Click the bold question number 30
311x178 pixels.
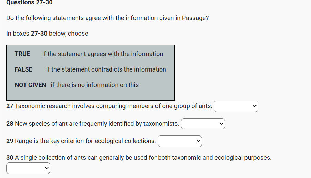pos(10,158)
